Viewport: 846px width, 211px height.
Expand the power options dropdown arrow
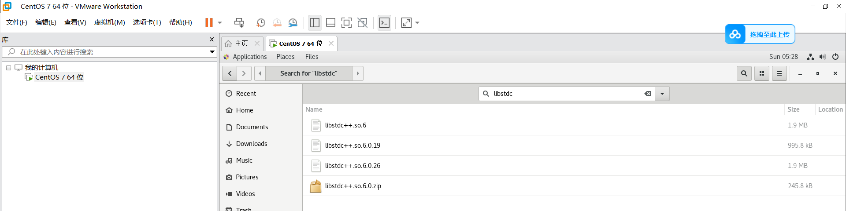pos(220,23)
